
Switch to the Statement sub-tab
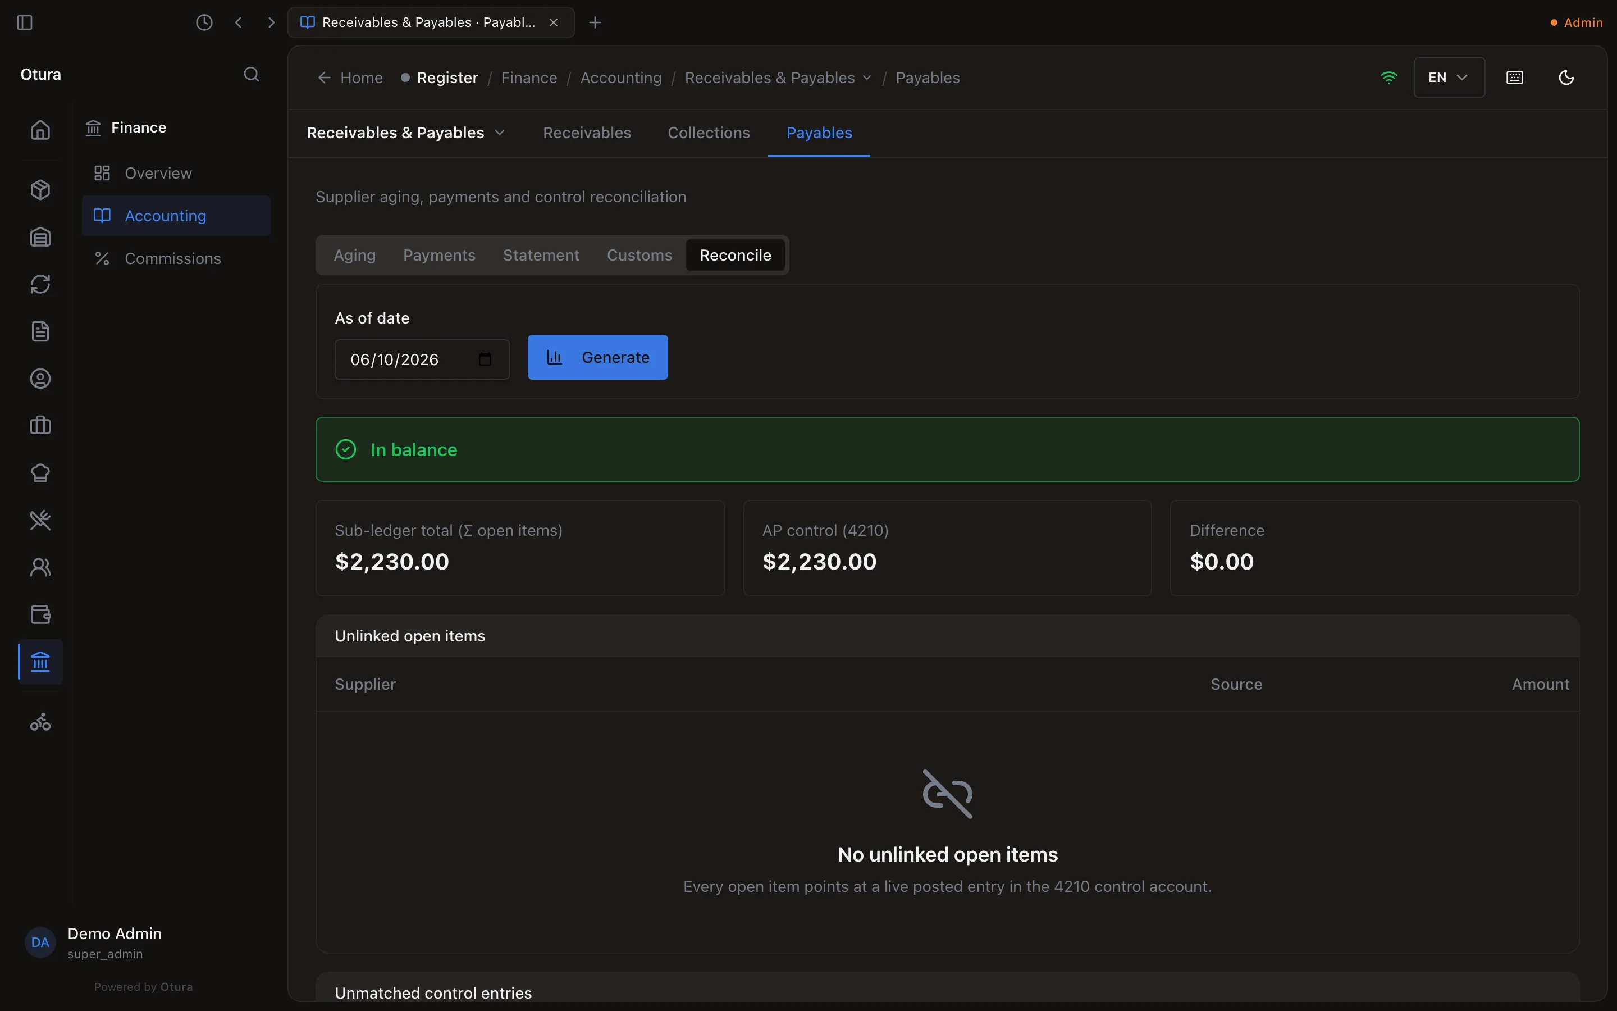point(541,256)
